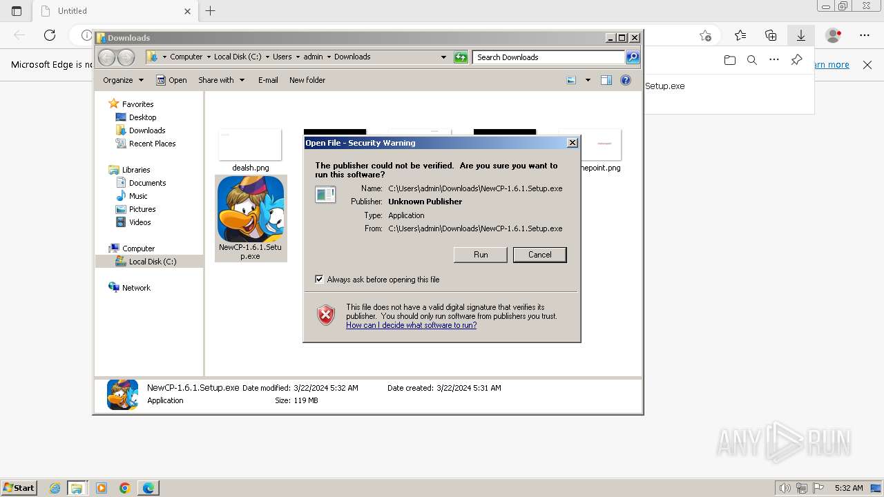Screen dimensions: 884x497
Task: Pin the Edge downloads panel
Action: point(796,60)
